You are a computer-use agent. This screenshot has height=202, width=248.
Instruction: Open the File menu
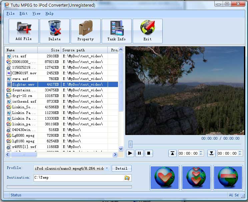(x=10, y=14)
